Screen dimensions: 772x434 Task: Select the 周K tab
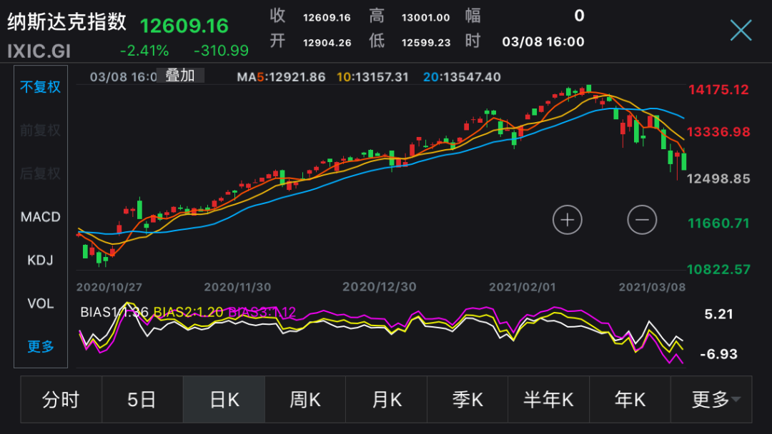click(305, 400)
